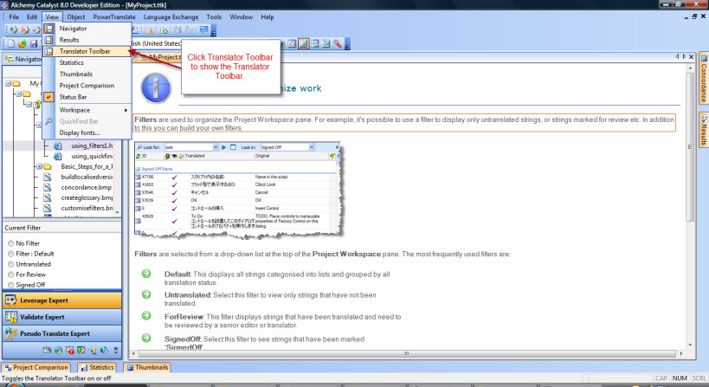Click the speech bubble icon in top toolbar
The image size is (709, 387).
coord(204,29)
